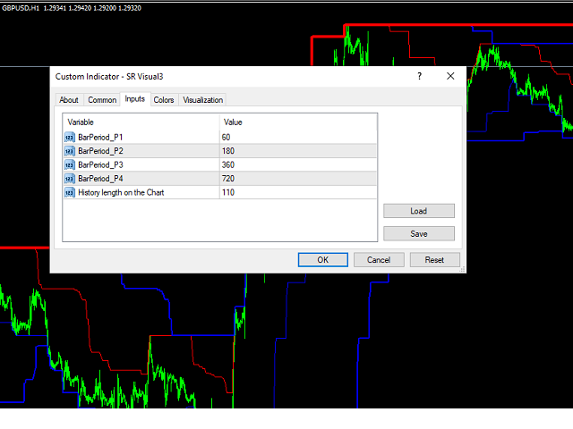
Task: Select the BarPeriod_P2 variable name
Action: (x=100, y=151)
